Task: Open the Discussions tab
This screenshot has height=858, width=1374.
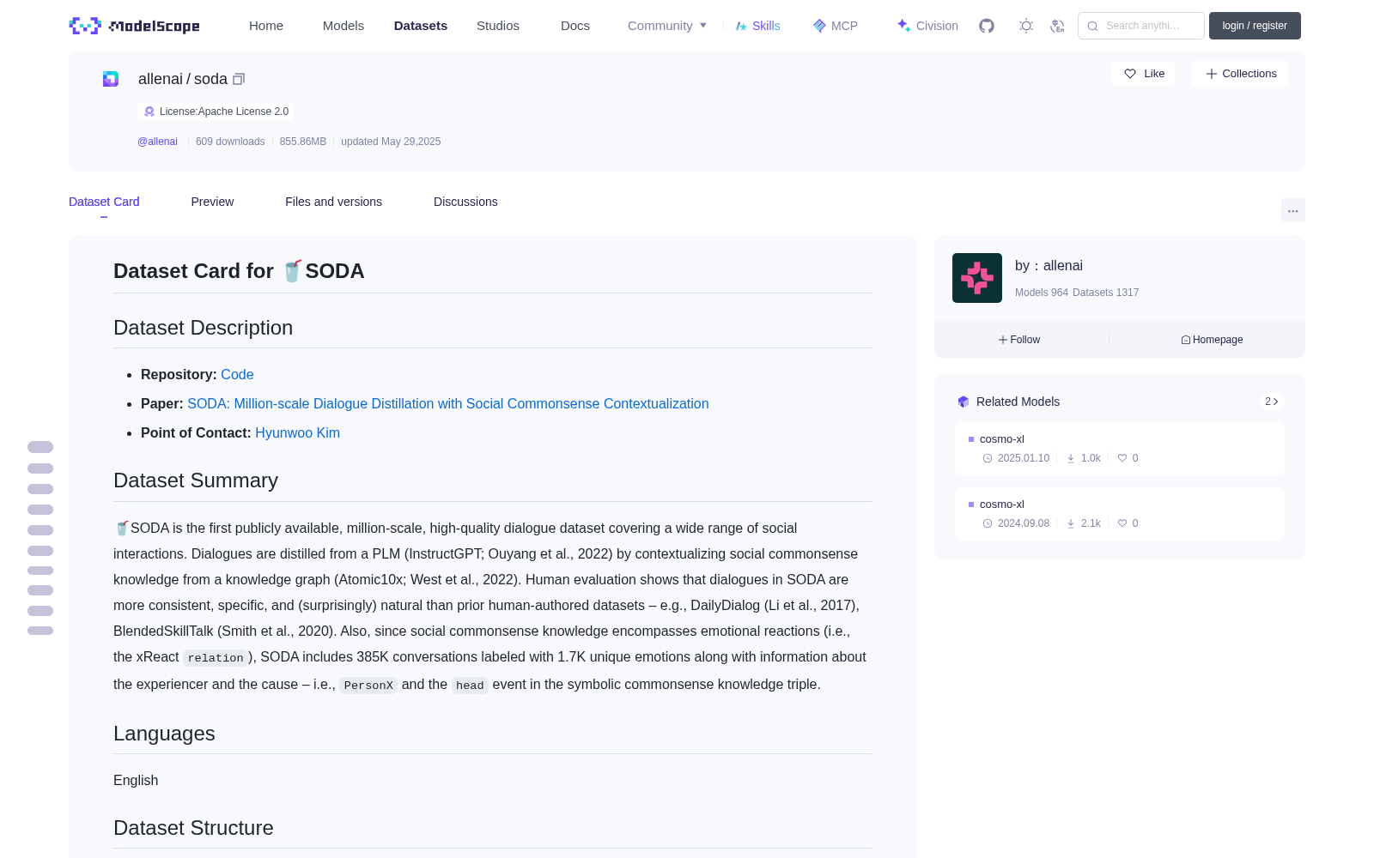Action: pyautogui.click(x=465, y=202)
